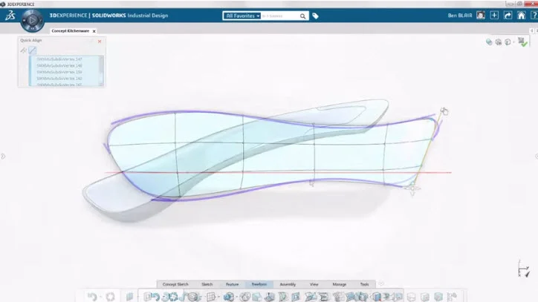Open the tag icon beside search
The height and width of the screenshot is (302, 538).
click(315, 16)
